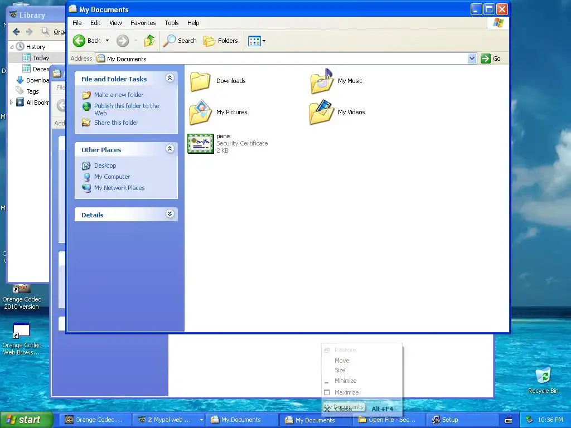The height and width of the screenshot is (428, 571).
Task: Select Tags in Library window
Action: (32, 91)
